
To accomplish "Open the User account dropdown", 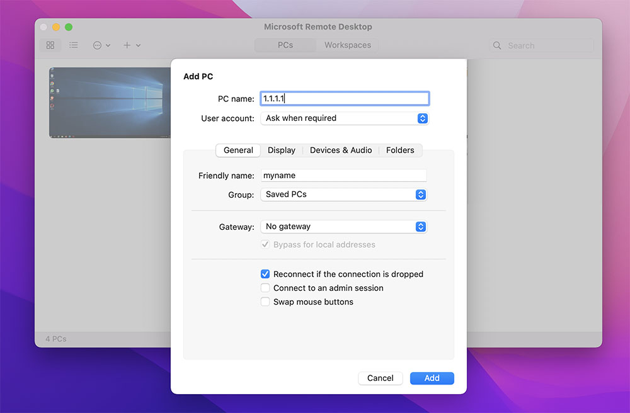I will point(345,118).
